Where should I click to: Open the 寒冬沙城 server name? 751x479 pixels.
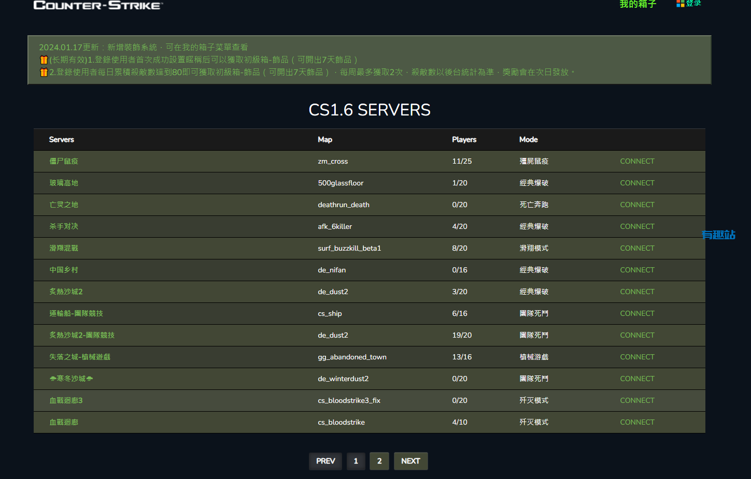(71, 379)
